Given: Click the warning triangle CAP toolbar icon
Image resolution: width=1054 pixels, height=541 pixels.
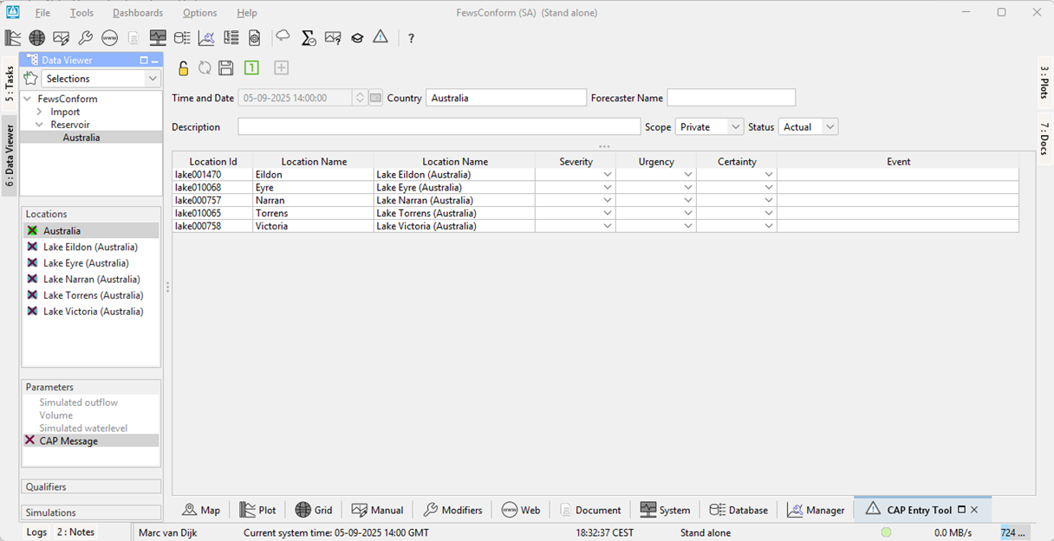Looking at the screenshot, I should tap(381, 37).
